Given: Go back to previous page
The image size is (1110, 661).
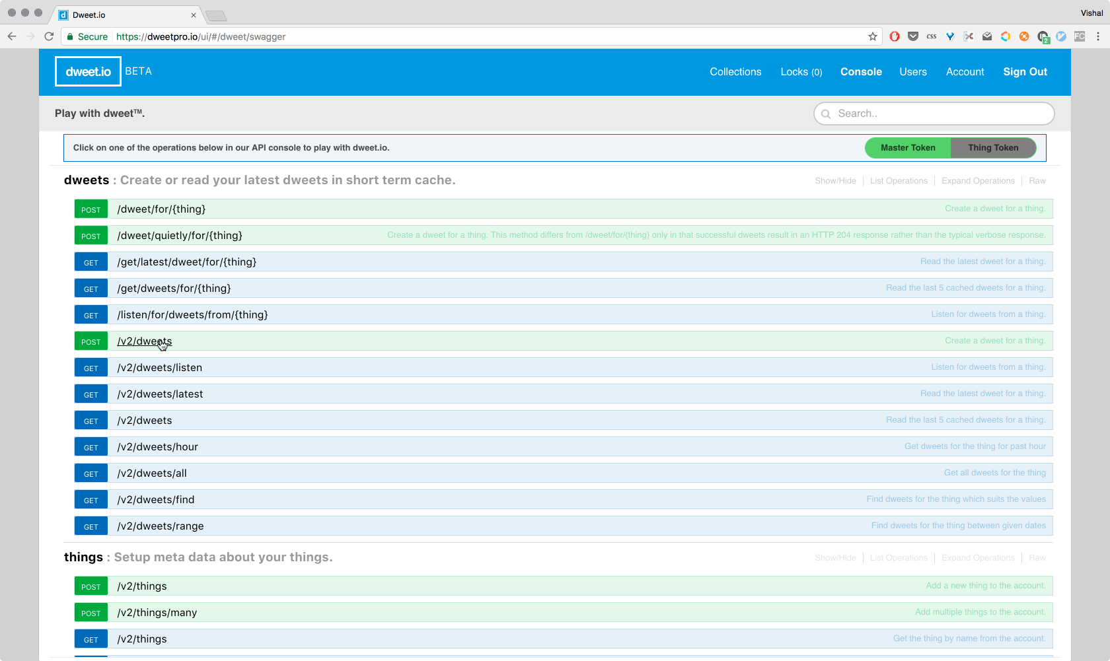Looking at the screenshot, I should click(12, 36).
